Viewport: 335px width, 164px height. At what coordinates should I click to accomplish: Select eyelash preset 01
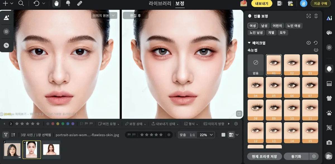click(x=274, y=65)
